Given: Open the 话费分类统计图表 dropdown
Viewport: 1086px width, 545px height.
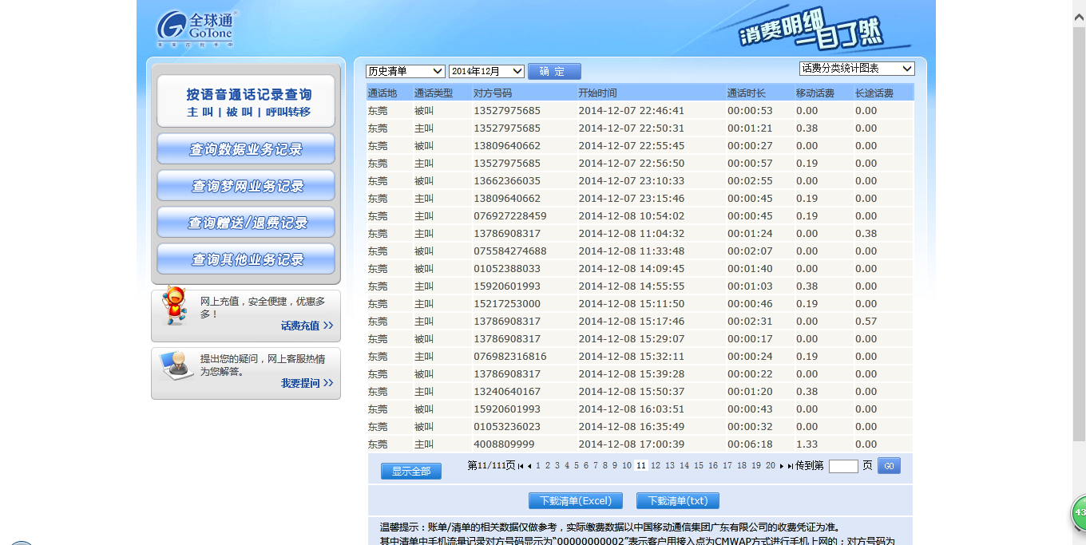Looking at the screenshot, I should pos(857,69).
